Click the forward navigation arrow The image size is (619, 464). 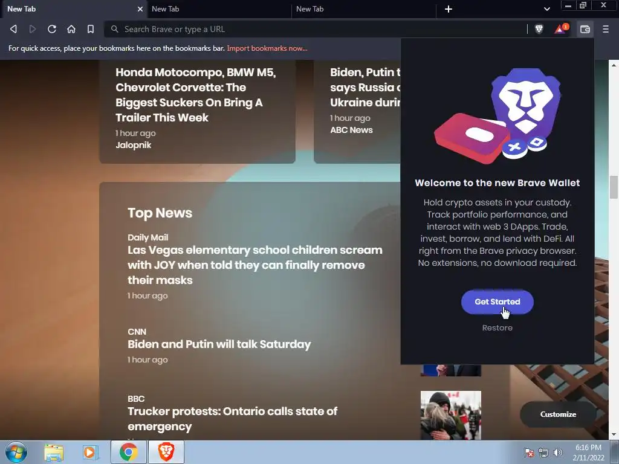[x=33, y=29]
